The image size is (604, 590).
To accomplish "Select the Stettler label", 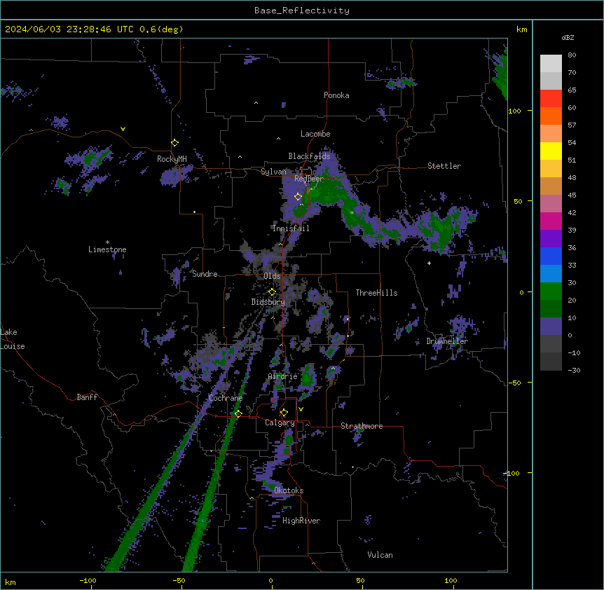I will [444, 166].
